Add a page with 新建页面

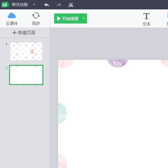click(x=24, y=33)
